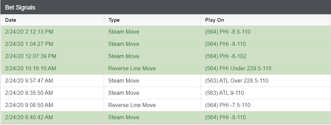Select the 2/24/20 1:04:27 PM signal row
This screenshot has height=125, width=331.
click(x=166, y=44)
